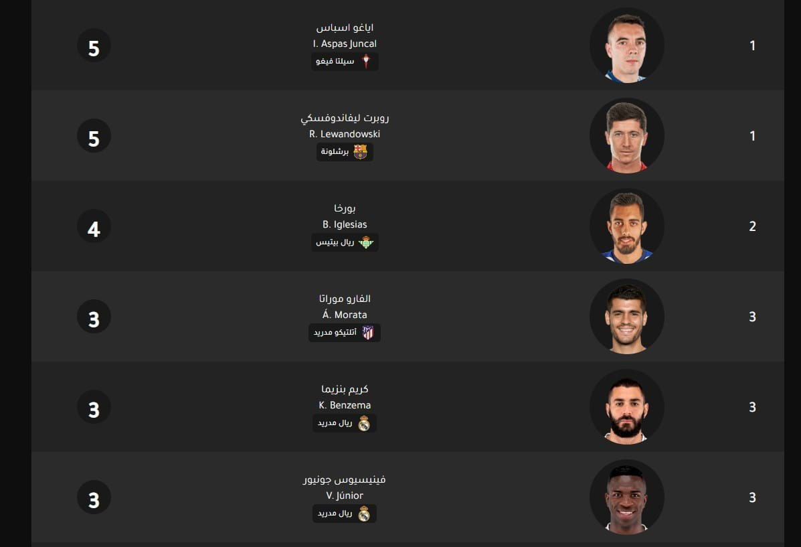Viewport: 801px width, 547px height.
Task: Click the Atlético Madrid crest icon
Action: (368, 332)
